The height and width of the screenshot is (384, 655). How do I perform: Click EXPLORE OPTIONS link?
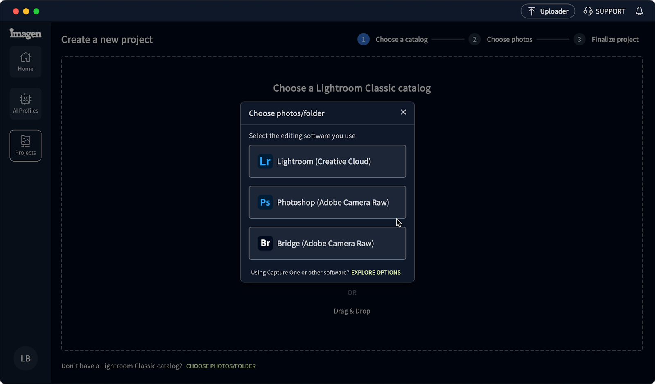tap(376, 272)
